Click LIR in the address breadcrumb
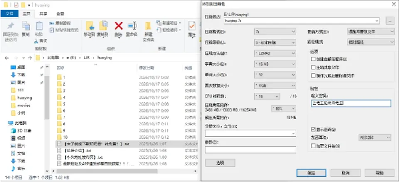The width and height of the screenshot is (399, 182). pos(87,58)
